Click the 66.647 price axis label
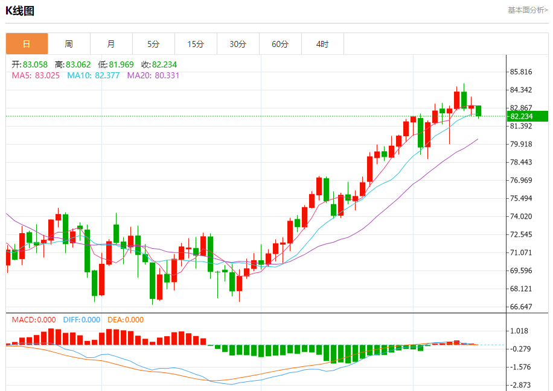Image resolution: width=553 pixels, height=391 pixels. pyautogui.click(x=521, y=307)
